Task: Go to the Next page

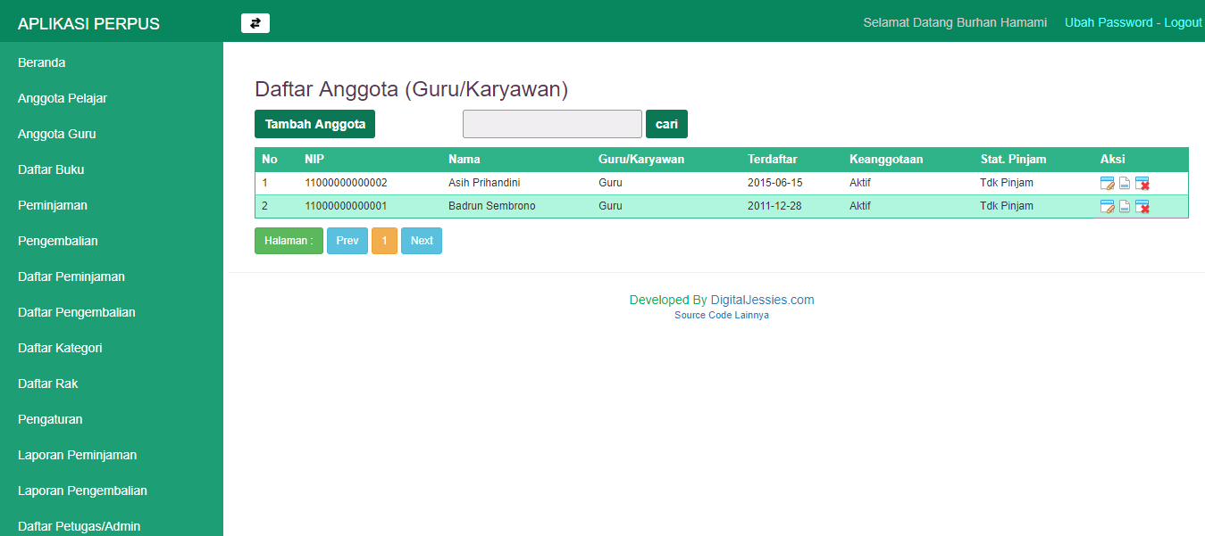Action: click(422, 241)
